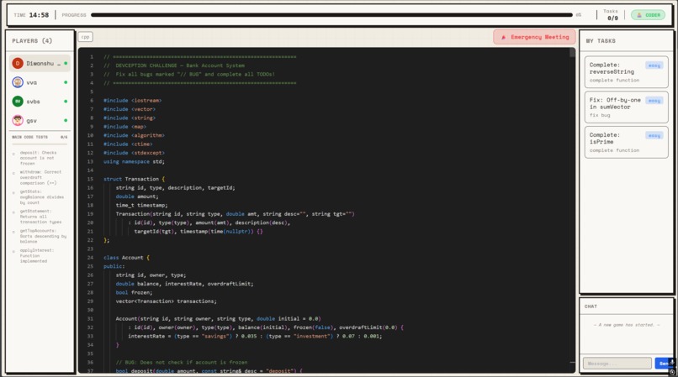The height and width of the screenshot is (377, 678).
Task: Click vva's avatar in the players list
Action: (18, 82)
